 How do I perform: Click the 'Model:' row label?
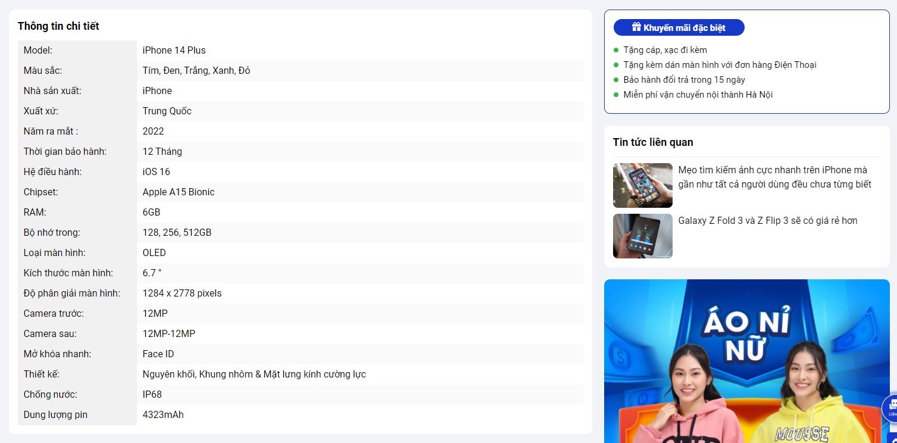38,51
